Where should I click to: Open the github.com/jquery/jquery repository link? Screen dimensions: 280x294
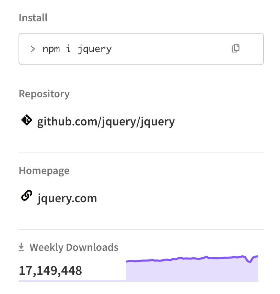[x=106, y=121]
